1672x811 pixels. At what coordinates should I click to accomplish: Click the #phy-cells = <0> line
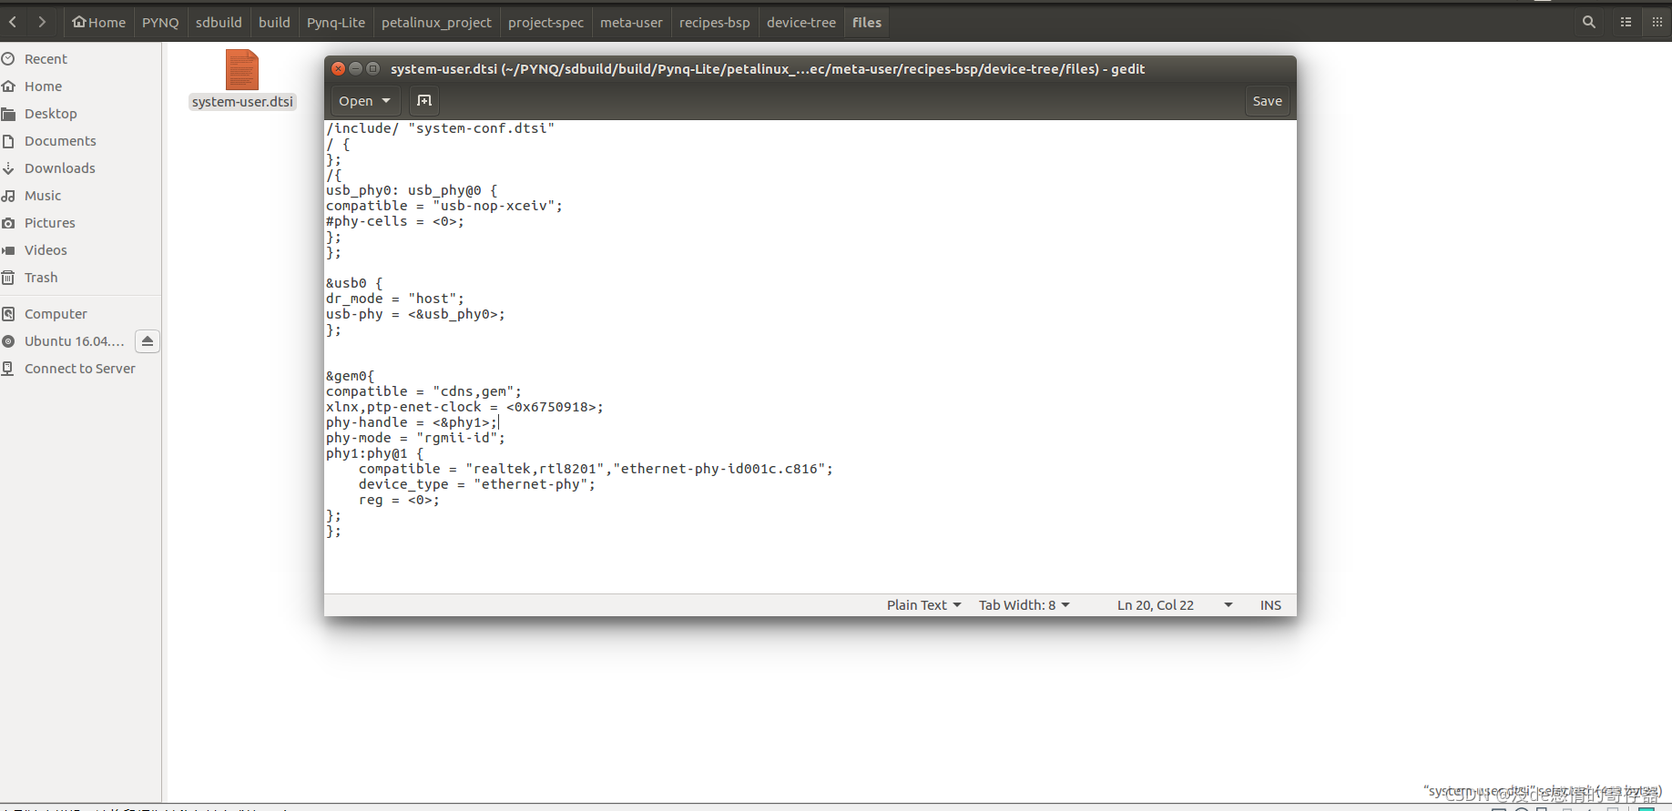395,221
